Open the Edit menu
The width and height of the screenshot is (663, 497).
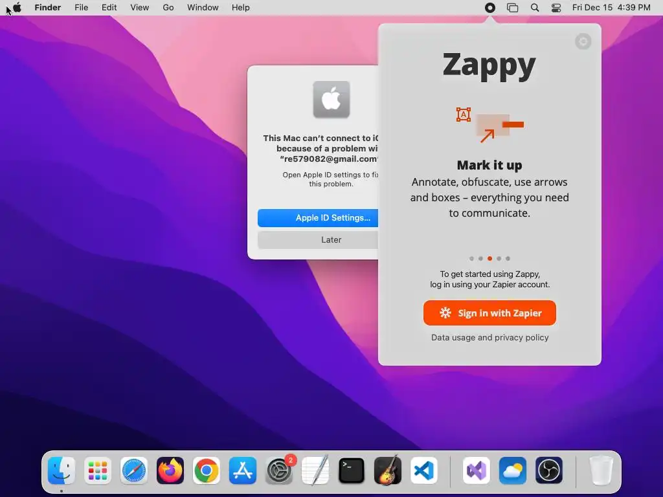[109, 8]
